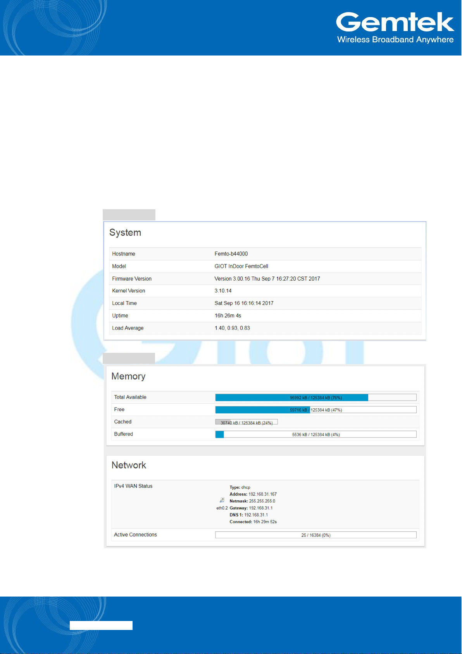
Task: Click the Model row label
Action: tap(119, 266)
